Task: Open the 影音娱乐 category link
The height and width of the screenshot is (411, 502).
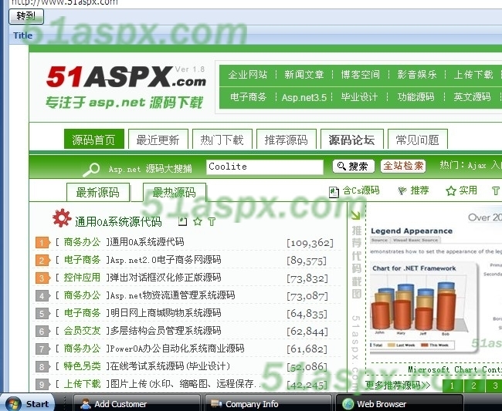Action: tap(417, 75)
